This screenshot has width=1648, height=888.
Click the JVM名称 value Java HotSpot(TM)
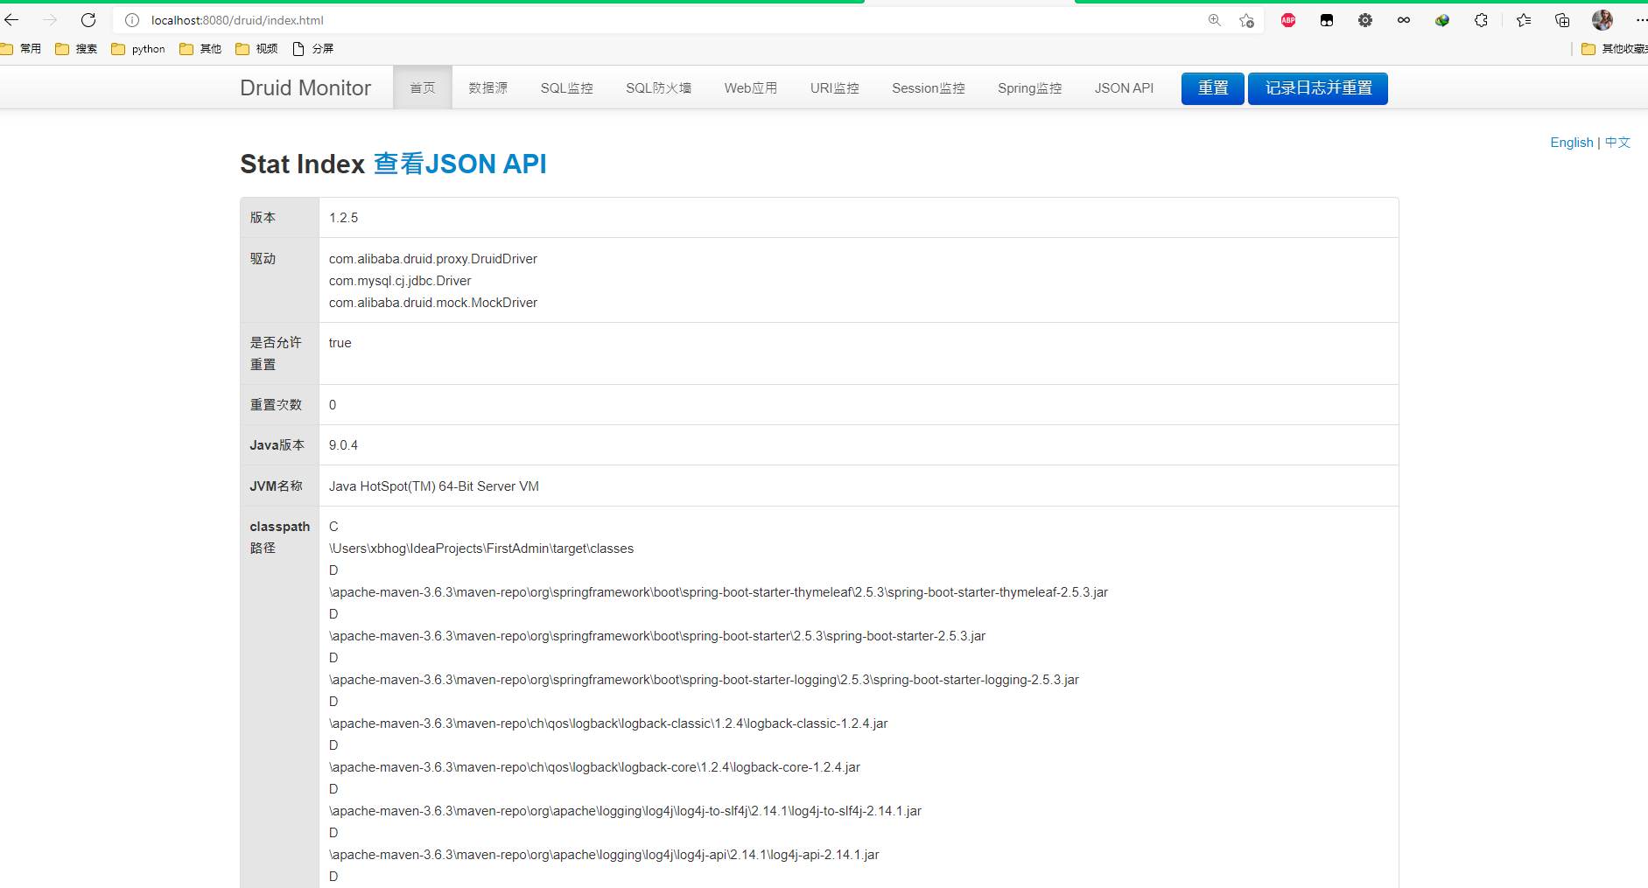coord(434,486)
